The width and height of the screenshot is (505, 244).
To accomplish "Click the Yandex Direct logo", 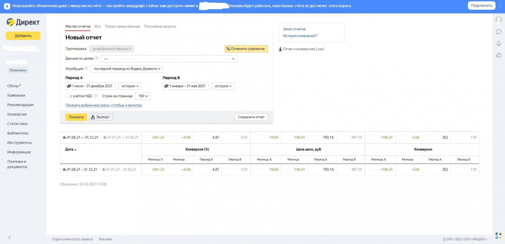I will coord(23,23).
